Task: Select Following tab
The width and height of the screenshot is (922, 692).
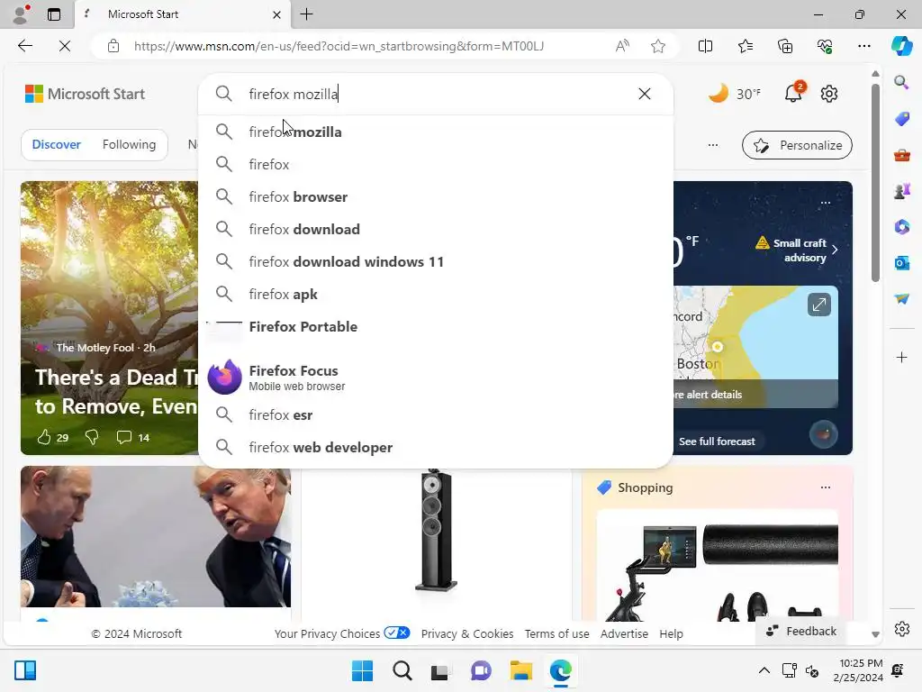Action: pyautogui.click(x=129, y=144)
